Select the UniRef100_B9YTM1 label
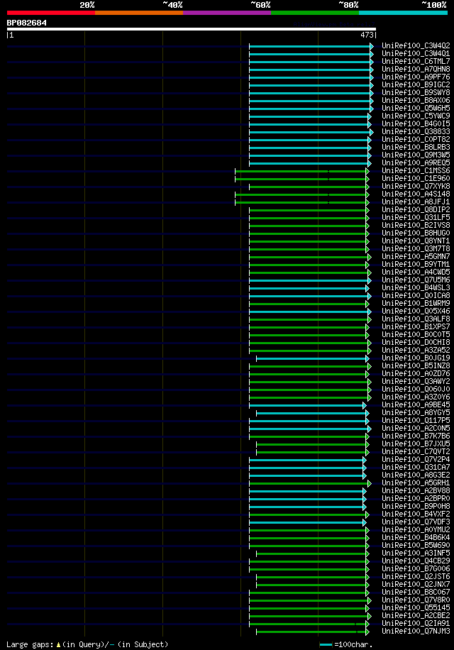The image size is (454, 650). click(x=416, y=265)
